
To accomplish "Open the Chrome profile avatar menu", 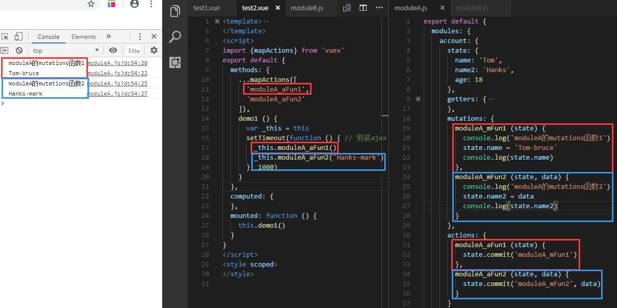I will click(135, 4).
